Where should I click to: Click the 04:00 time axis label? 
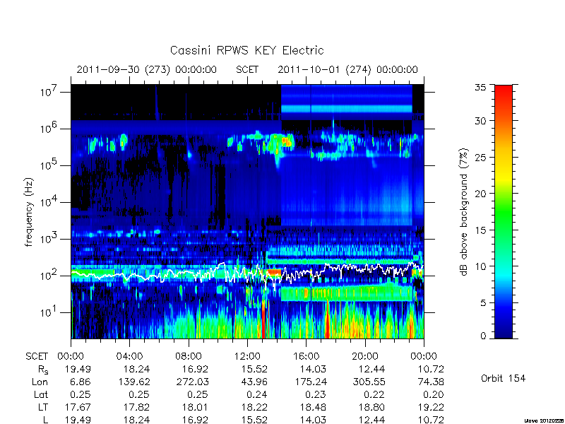point(129,356)
